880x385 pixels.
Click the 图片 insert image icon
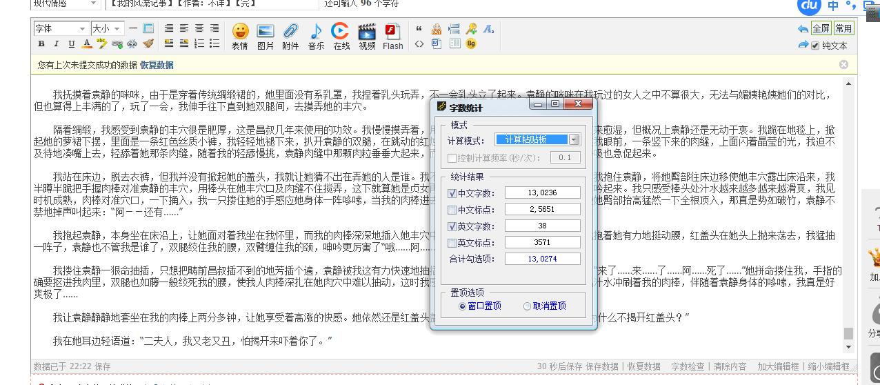266,36
